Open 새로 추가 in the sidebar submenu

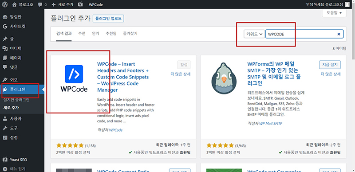tap(11, 108)
